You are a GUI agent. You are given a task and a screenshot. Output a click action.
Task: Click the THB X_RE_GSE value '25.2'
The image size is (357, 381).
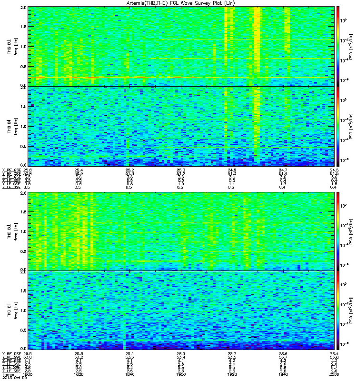coord(129,170)
